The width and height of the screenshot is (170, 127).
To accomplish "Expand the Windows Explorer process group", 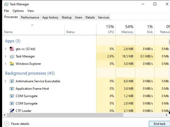I will [6, 64].
